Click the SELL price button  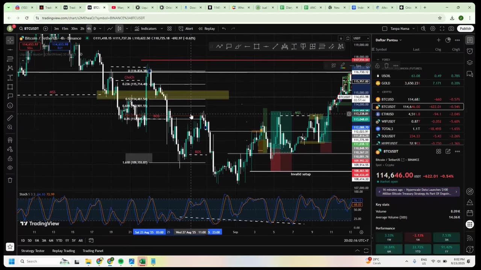30,46
